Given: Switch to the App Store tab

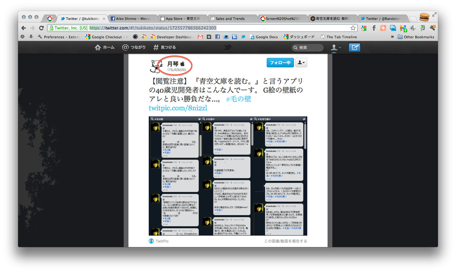Looking at the screenshot, I should 182,18.
